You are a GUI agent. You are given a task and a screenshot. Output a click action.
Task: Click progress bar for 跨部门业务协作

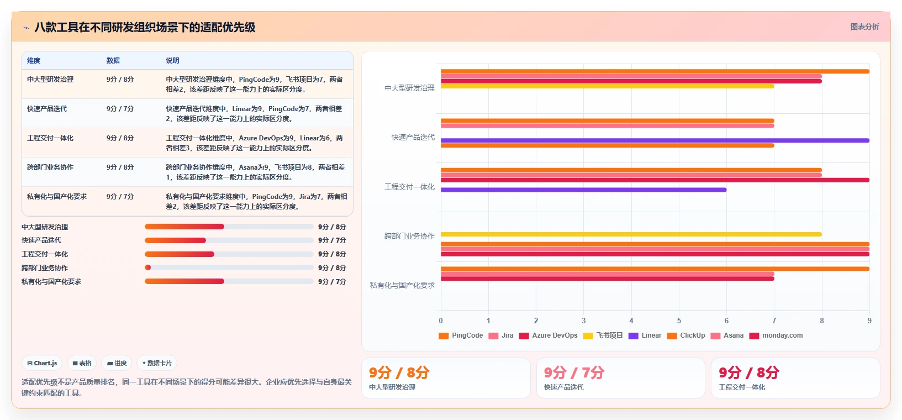[229, 267]
